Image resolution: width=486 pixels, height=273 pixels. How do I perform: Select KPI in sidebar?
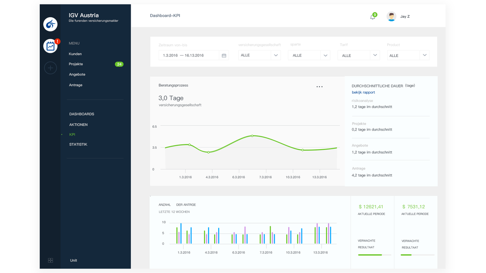coord(72,135)
